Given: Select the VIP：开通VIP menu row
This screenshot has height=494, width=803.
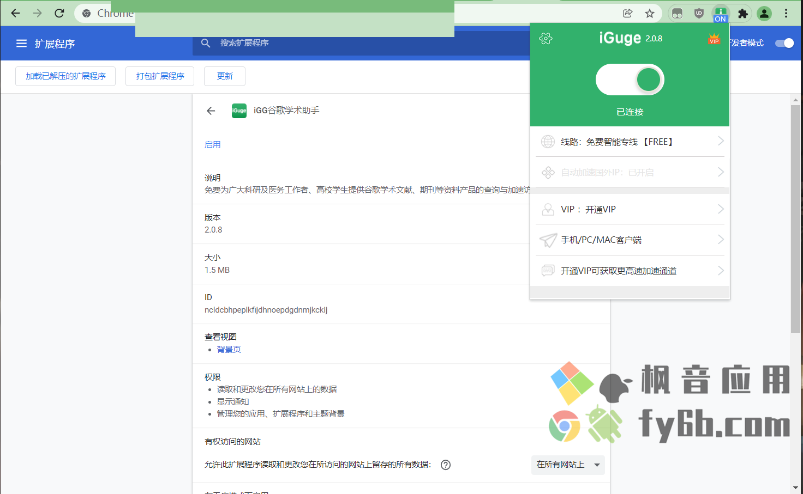Looking at the screenshot, I should pos(630,209).
